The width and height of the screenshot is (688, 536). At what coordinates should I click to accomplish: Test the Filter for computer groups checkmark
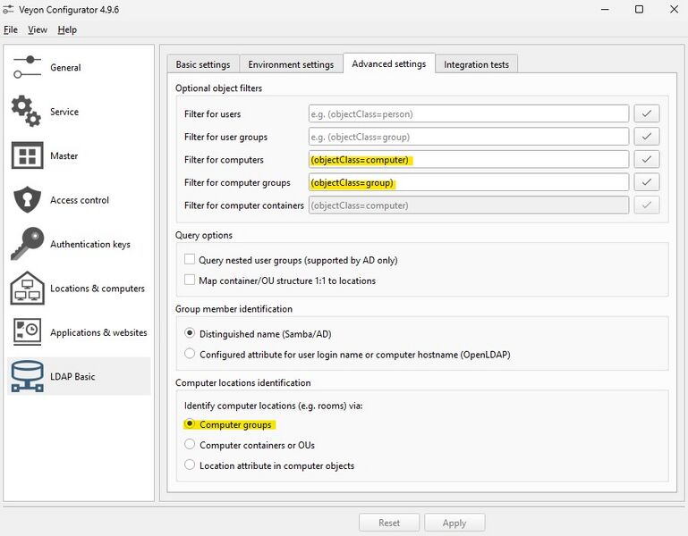(x=646, y=182)
